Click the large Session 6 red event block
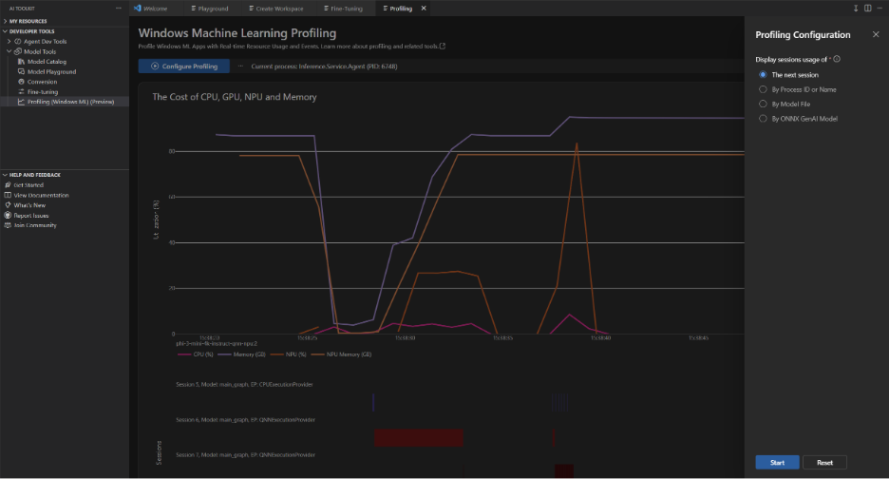Image resolution: width=889 pixels, height=479 pixels. pyautogui.click(x=419, y=437)
